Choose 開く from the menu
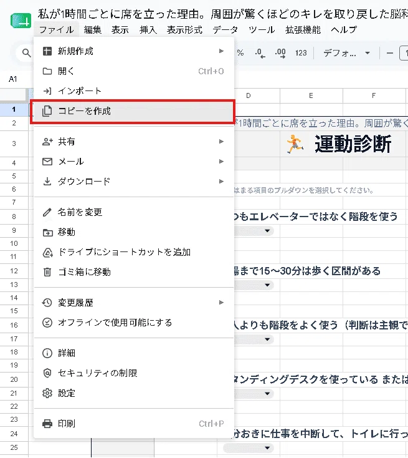 [x=134, y=71]
